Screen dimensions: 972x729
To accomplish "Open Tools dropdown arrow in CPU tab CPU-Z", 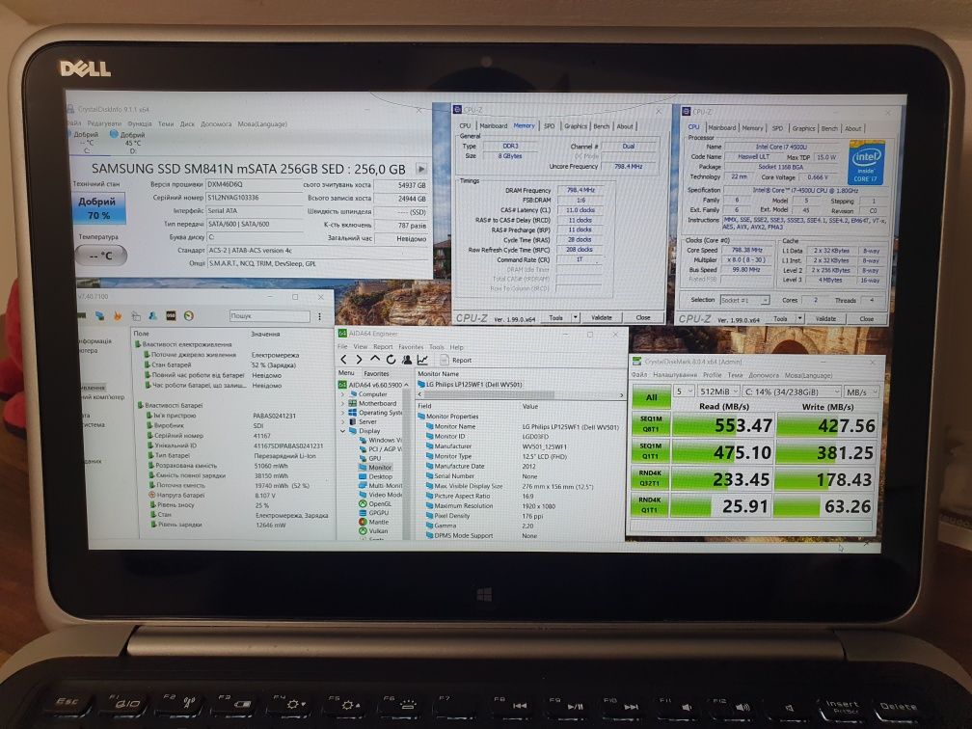I will pyautogui.click(x=799, y=318).
